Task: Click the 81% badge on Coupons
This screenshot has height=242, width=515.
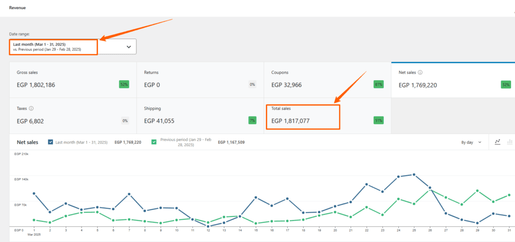Action: pyautogui.click(x=378, y=85)
